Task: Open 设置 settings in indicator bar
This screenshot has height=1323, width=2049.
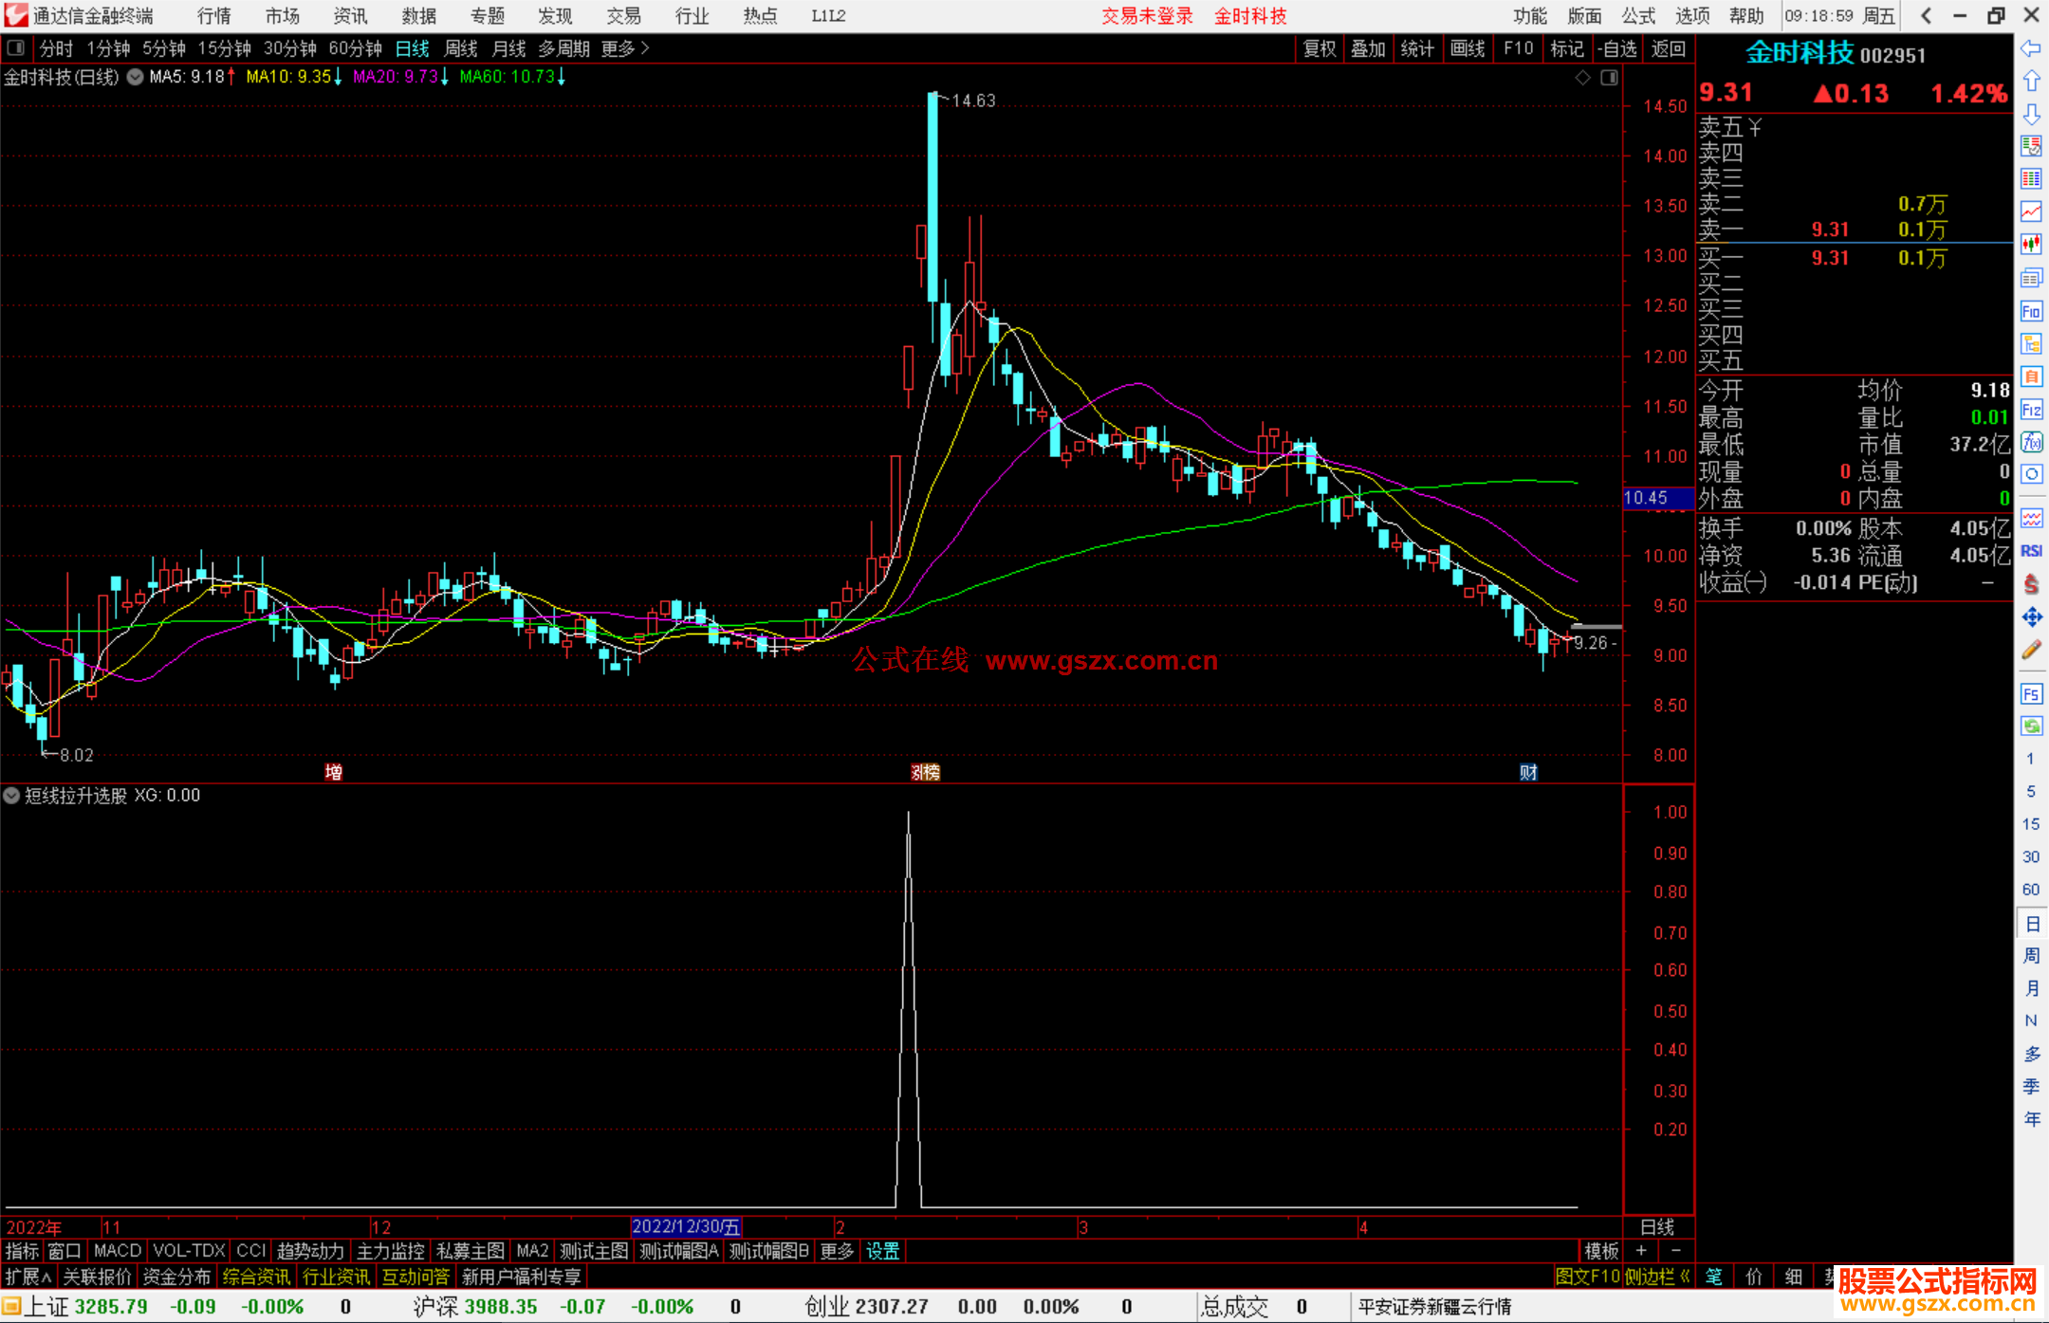Action: point(882,1251)
